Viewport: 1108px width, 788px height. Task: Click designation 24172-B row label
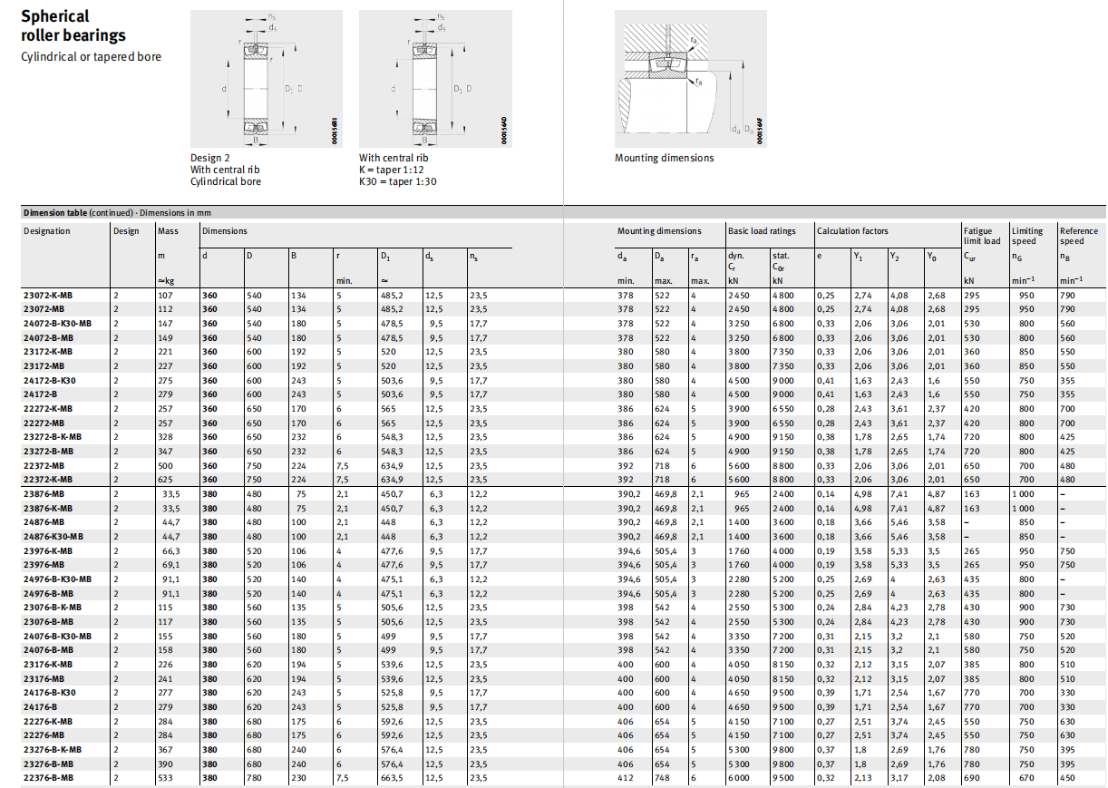point(43,394)
